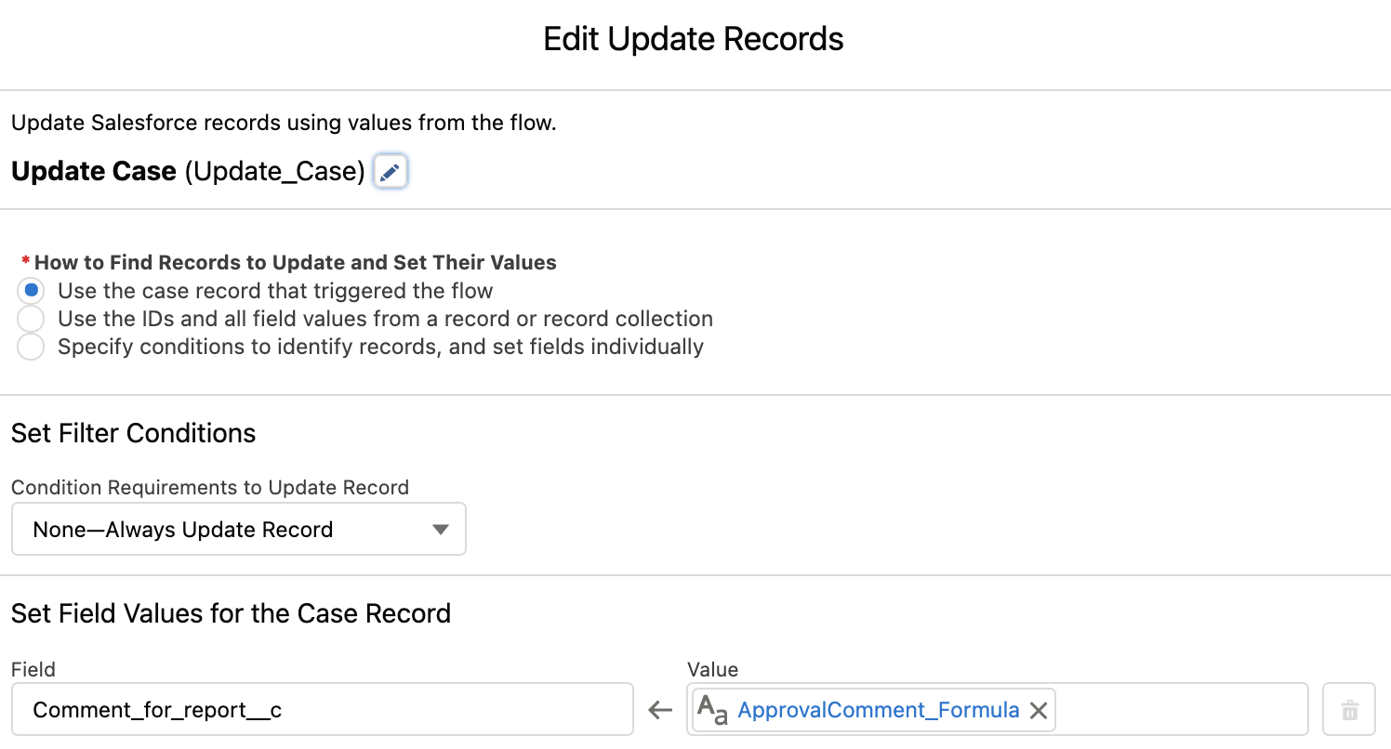Click the dropdown triangle on the condition requirements box

pos(440,529)
